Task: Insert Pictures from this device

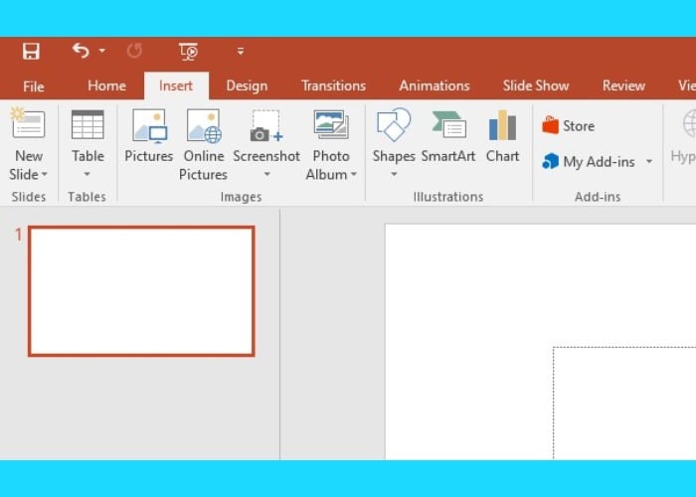Action: (149, 137)
